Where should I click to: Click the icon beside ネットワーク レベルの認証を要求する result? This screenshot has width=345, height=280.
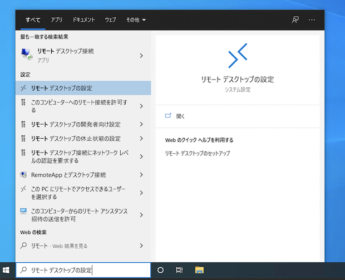point(23,153)
